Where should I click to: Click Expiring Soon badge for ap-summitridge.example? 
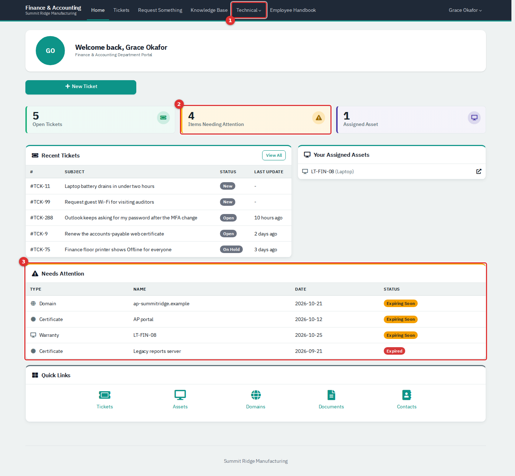[401, 303]
